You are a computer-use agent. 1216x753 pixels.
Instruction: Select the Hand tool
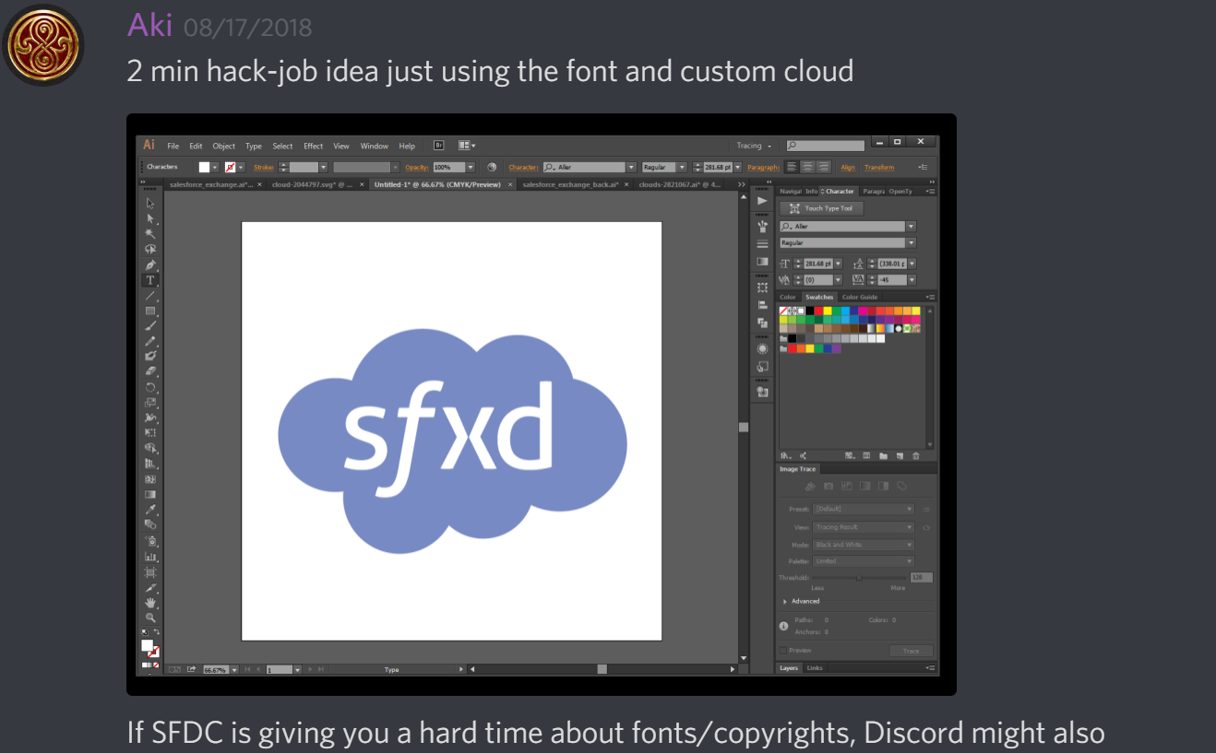[x=150, y=603]
